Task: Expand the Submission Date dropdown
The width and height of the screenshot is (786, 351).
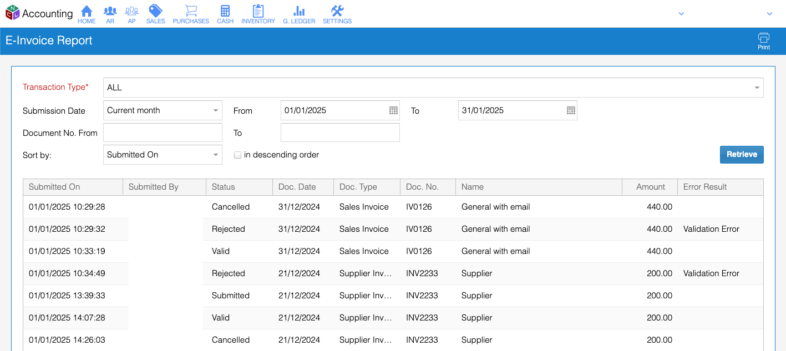Action: coord(216,110)
